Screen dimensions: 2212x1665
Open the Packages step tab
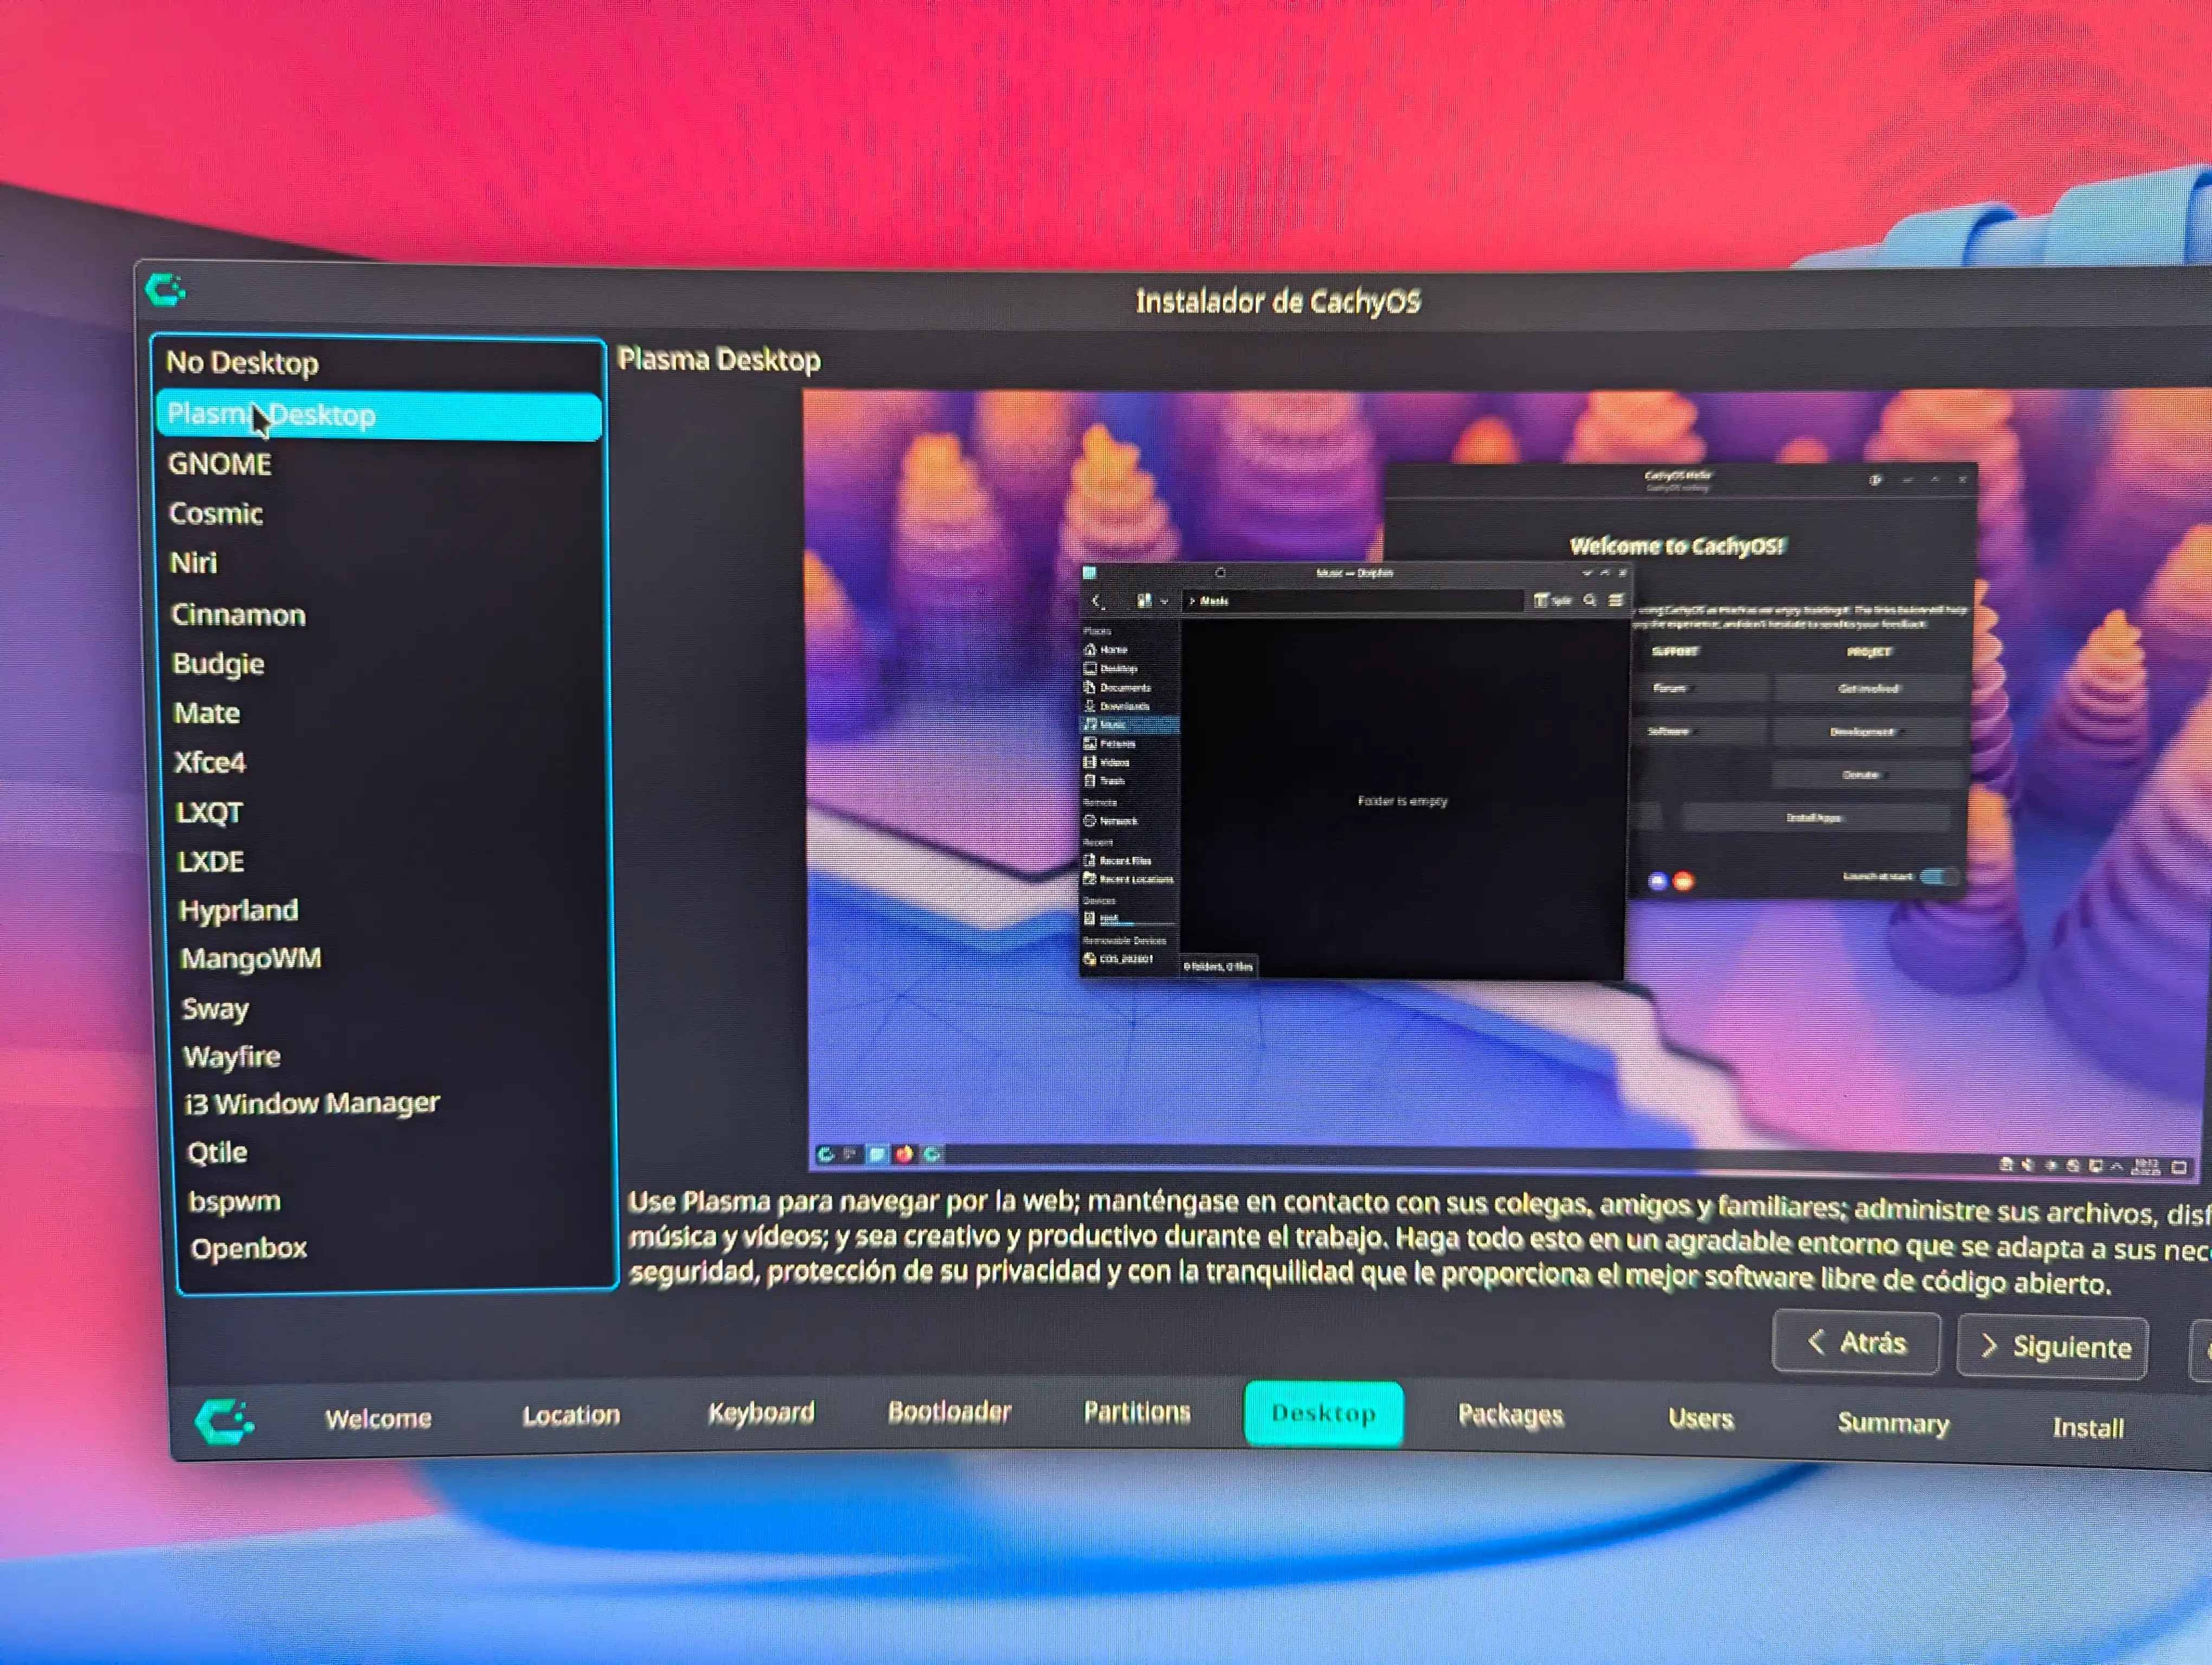(x=1510, y=1414)
